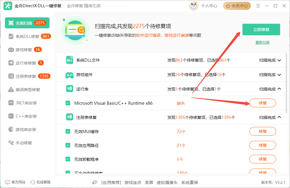Click the 缺失 status text
The image size is (290, 188).
181,103
